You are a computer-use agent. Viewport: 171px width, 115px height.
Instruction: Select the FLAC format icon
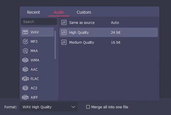25,79
